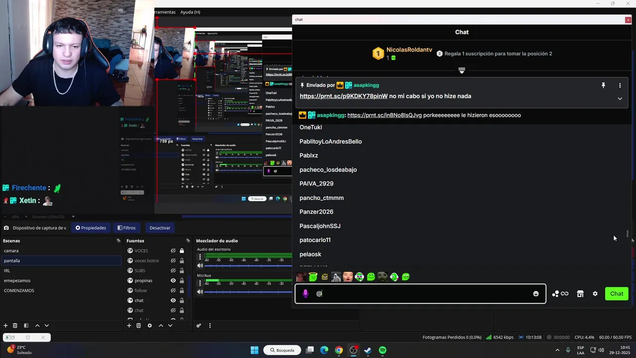Viewport: 636px width, 358px height.
Task: Open emoji picker in chat input
Action: (536, 294)
